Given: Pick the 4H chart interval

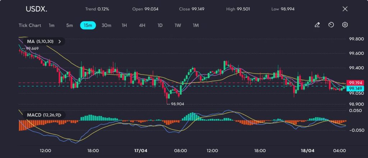Looking at the screenshot, I should (x=142, y=25).
